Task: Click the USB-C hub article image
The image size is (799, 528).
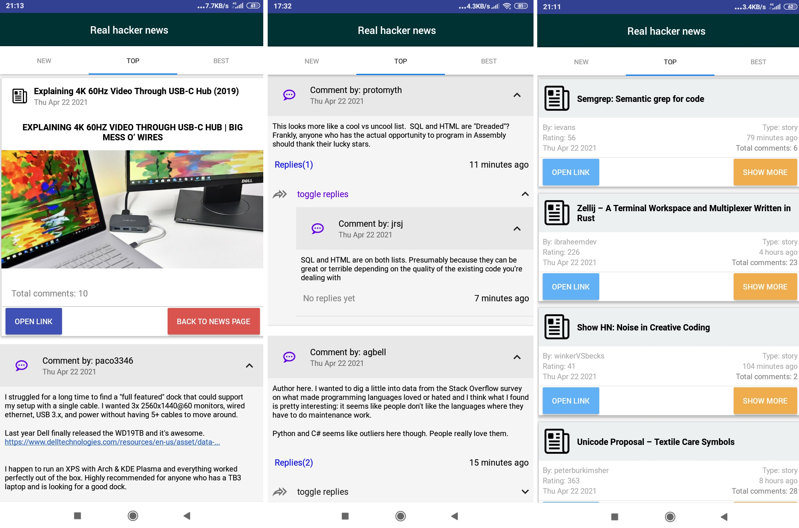Action: 132,209
